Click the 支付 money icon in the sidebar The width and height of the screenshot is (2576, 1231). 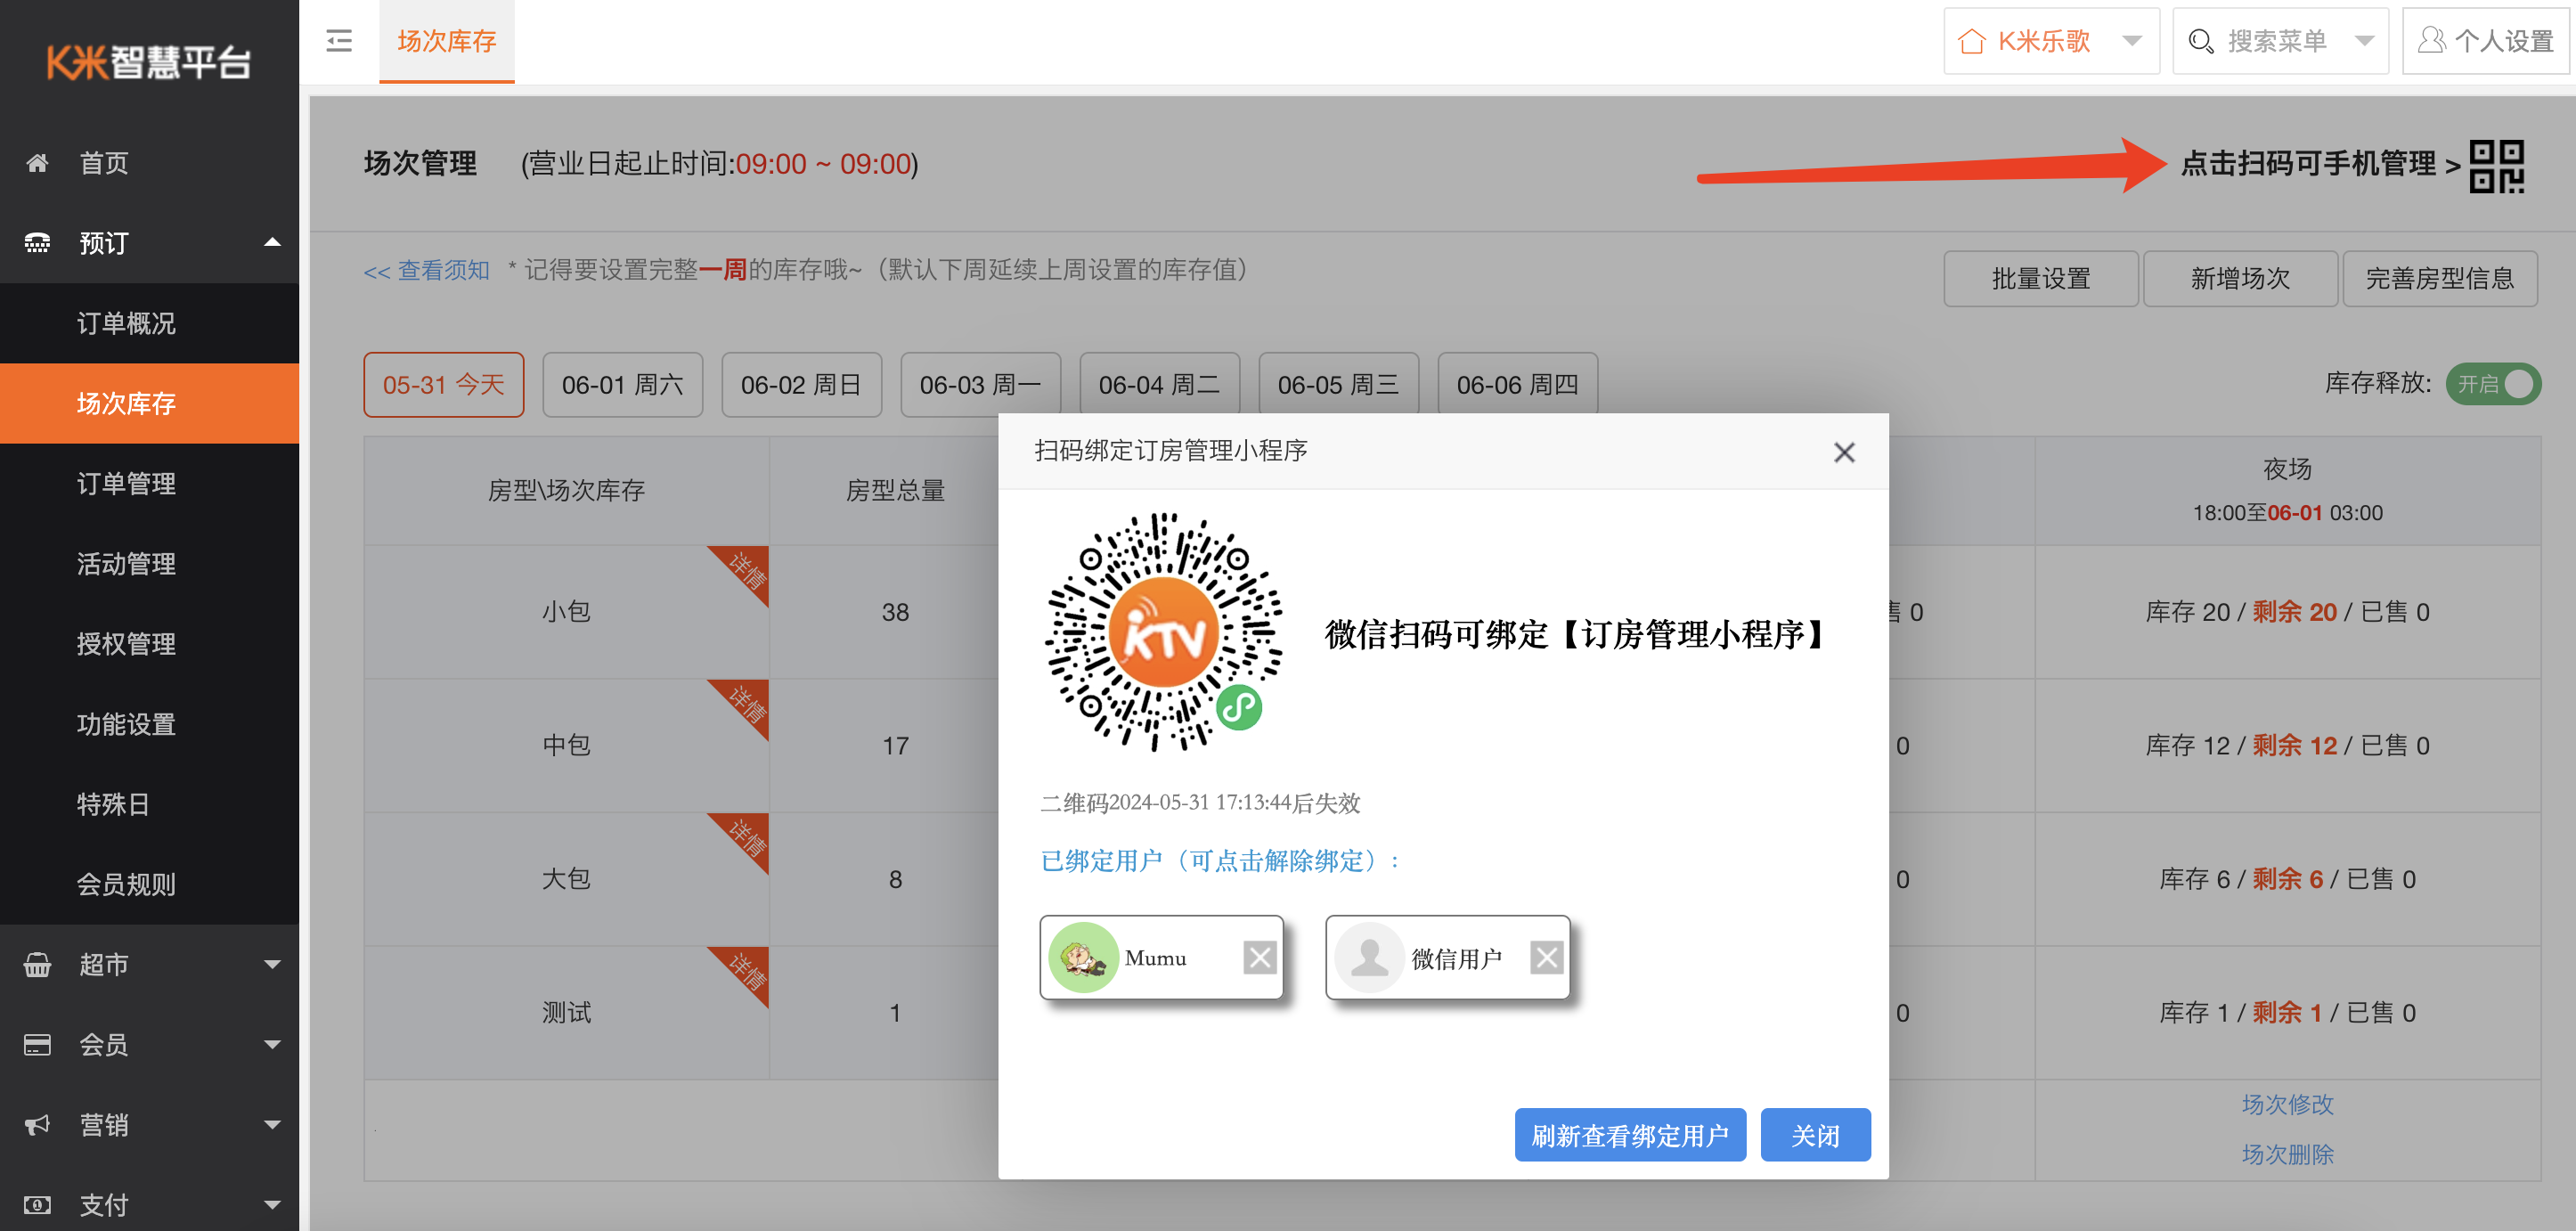click(37, 1205)
